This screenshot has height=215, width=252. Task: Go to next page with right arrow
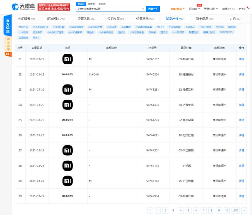click(244, 211)
